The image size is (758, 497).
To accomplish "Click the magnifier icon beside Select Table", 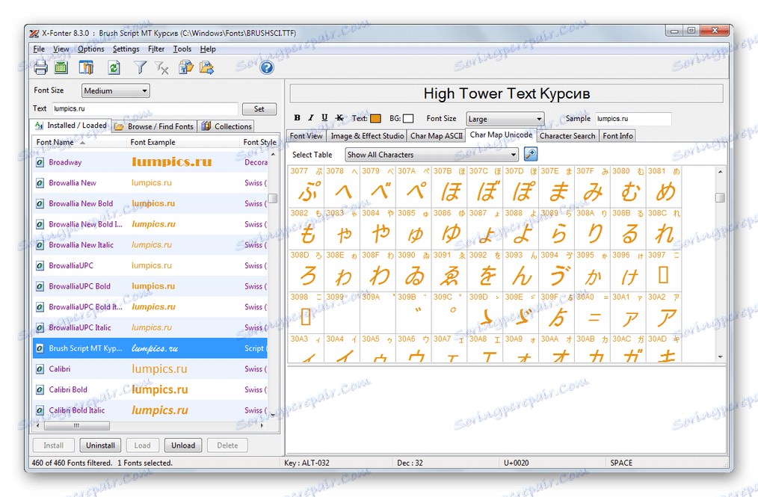I will pos(530,154).
